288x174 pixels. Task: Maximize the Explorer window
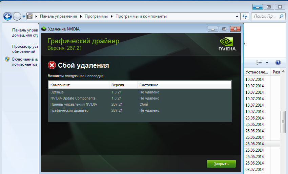tap(269, 7)
